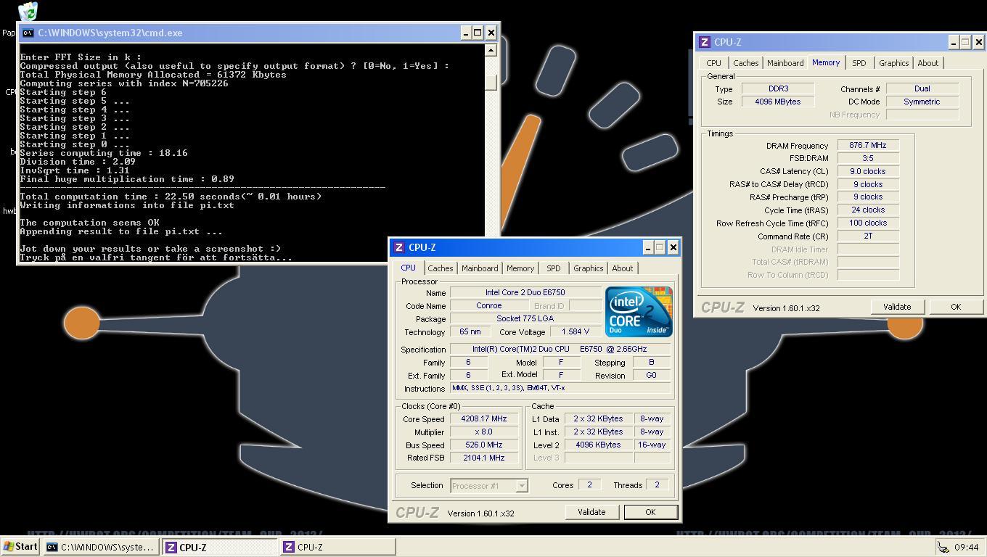This screenshot has width=987, height=557.
Task: Open the Memory tab in the CPU window
Action: point(520,268)
